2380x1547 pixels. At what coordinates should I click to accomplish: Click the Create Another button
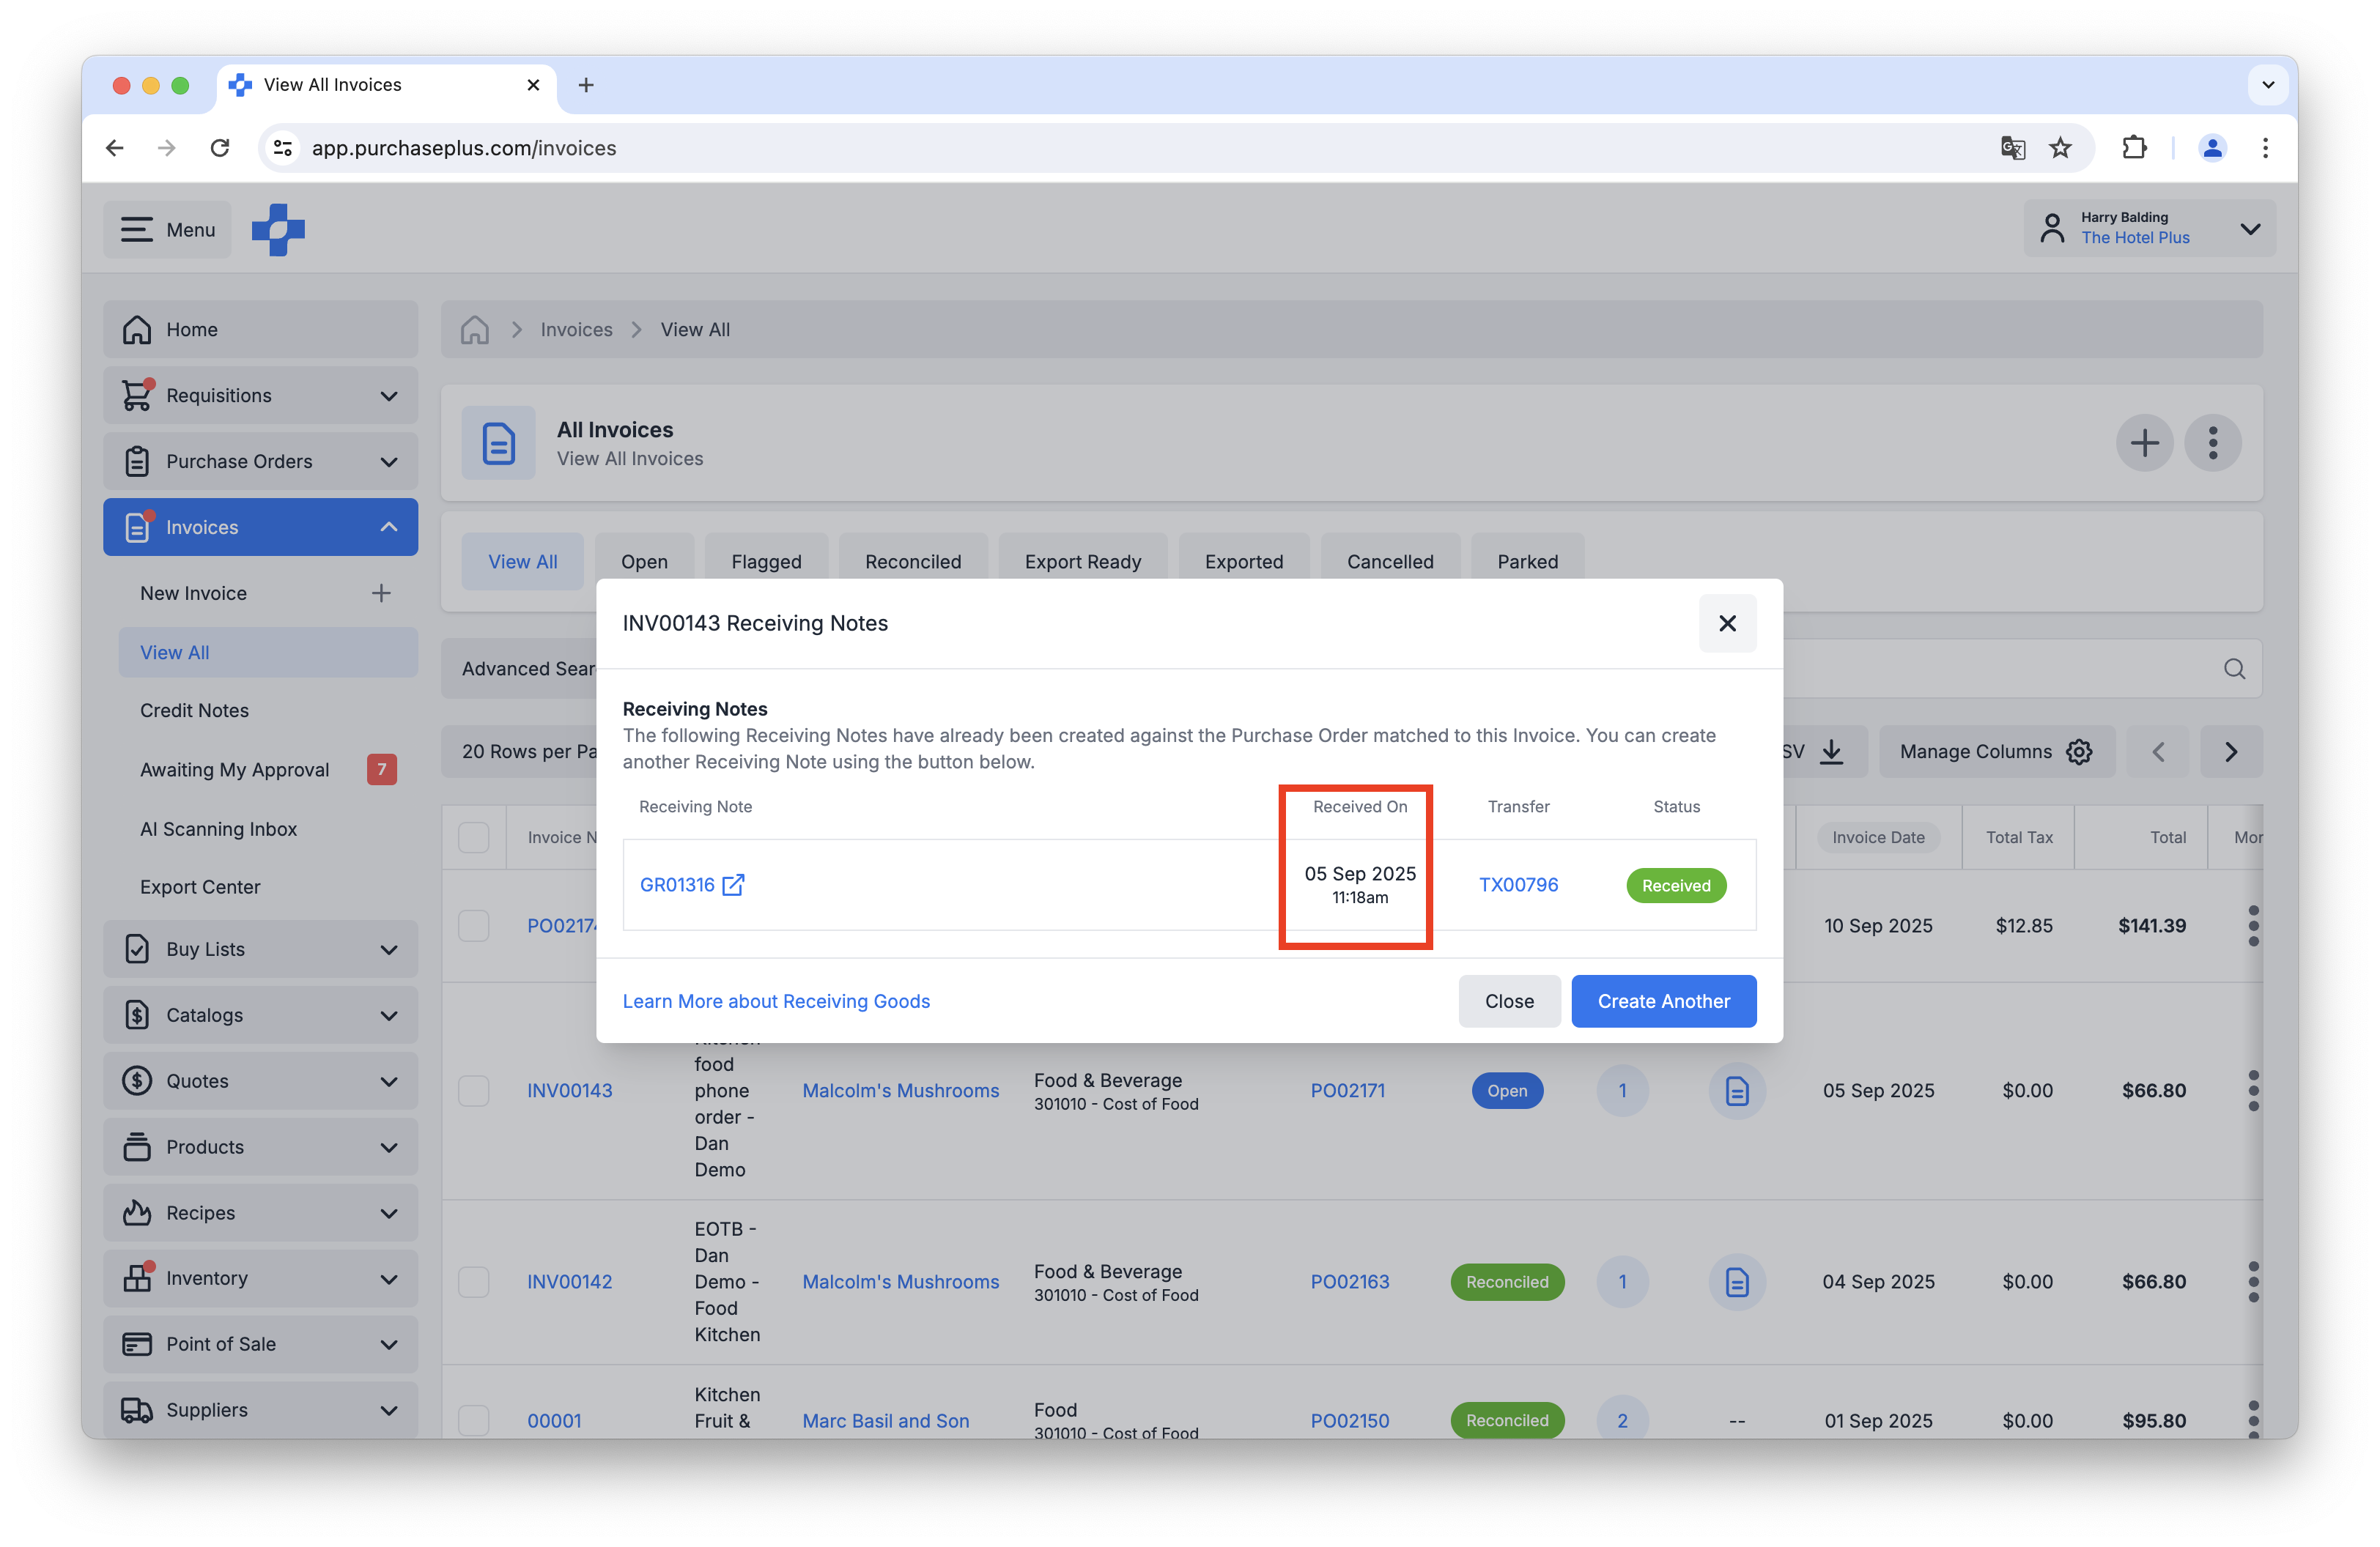1663,1001
